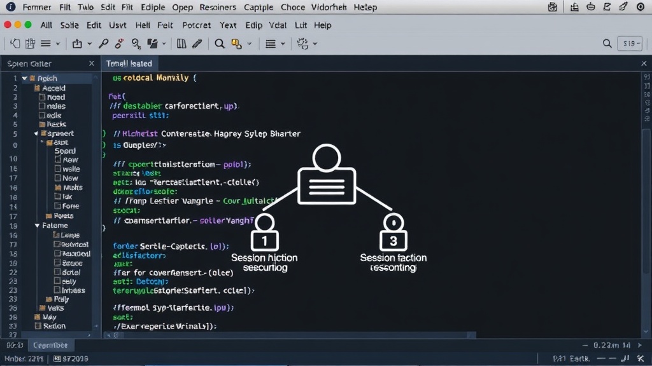Close the editor panel with right X

pos(644,64)
